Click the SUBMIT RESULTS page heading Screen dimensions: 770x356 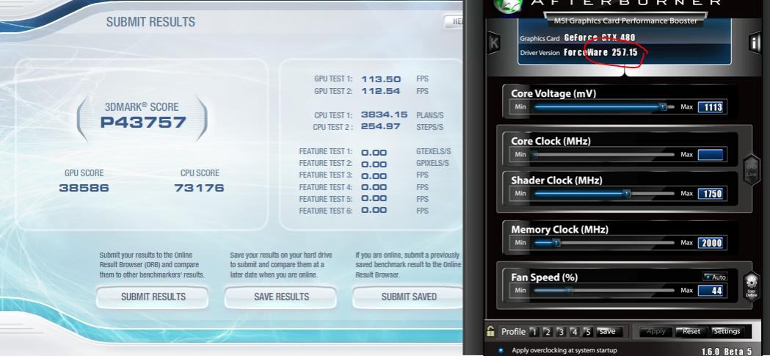click(150, 22)
